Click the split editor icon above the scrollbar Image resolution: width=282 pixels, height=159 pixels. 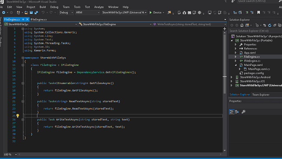tap(225, 29)
